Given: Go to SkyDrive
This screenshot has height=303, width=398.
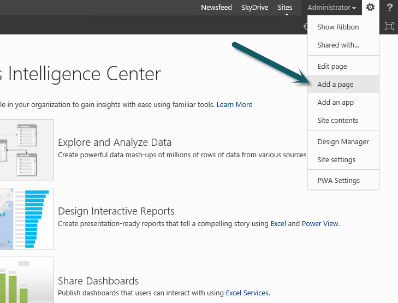Looking at the screenshot, I should point(255,8).
